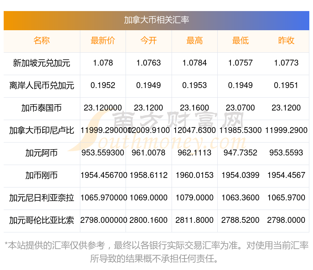313x270 pixels.
Task: Click the 加拿大币相关汇率 title banner
Action: 156,20
